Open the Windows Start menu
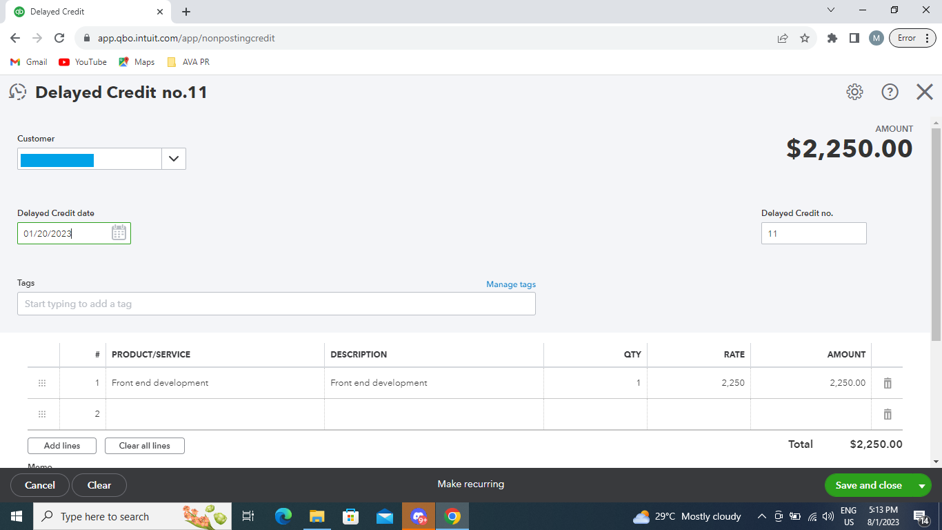 tap(17, 516)
